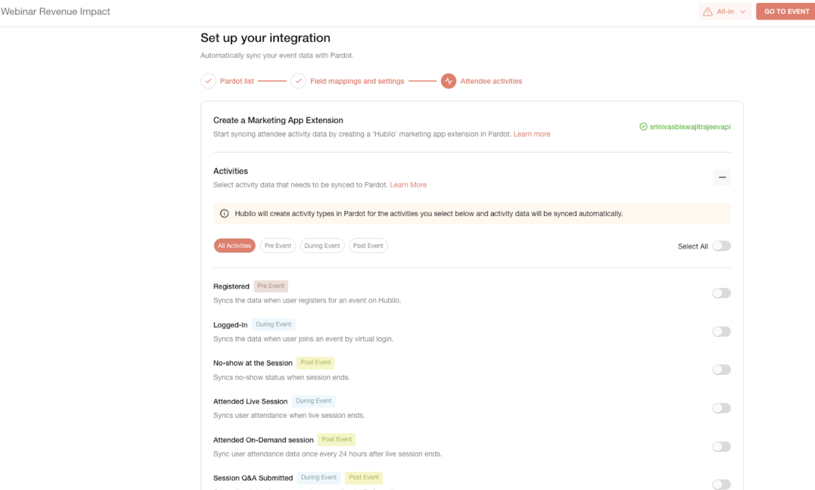This screenshot has height=490, width=815.
Task: Click the Field mappings checkmark step icon
Action: [x=298, y=81]
